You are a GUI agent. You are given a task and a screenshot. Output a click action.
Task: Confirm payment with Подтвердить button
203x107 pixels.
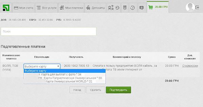coord(118,90)
